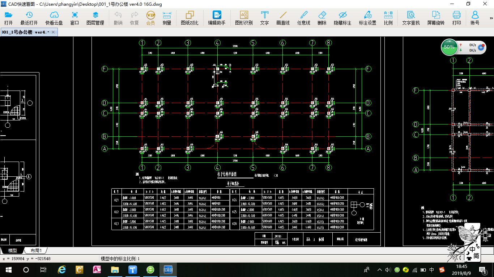Close the 001_1号办公楼 drawing tab
The width and height of the screenshot is (494, 277).
tap(53, 32)
